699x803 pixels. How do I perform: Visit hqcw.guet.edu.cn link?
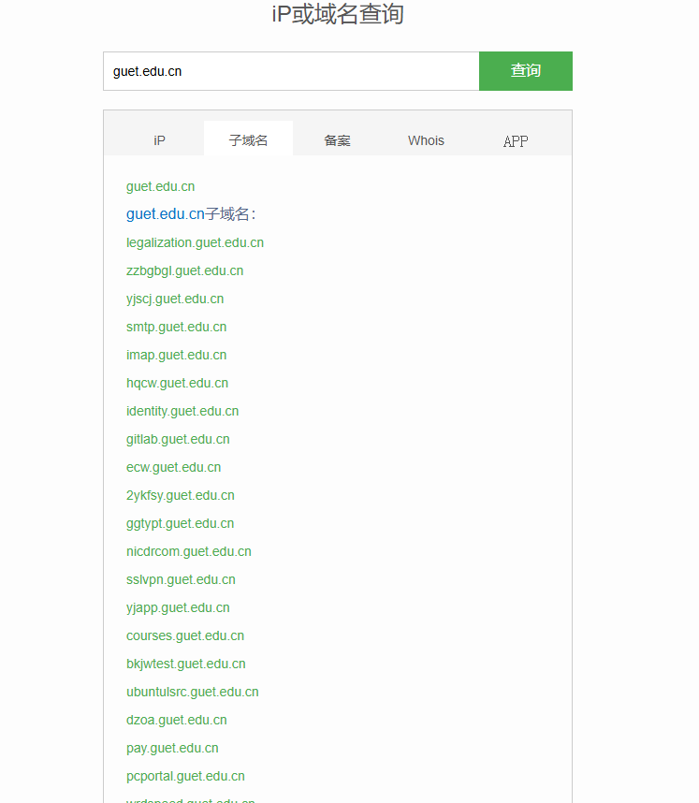(x=177, y=383)
